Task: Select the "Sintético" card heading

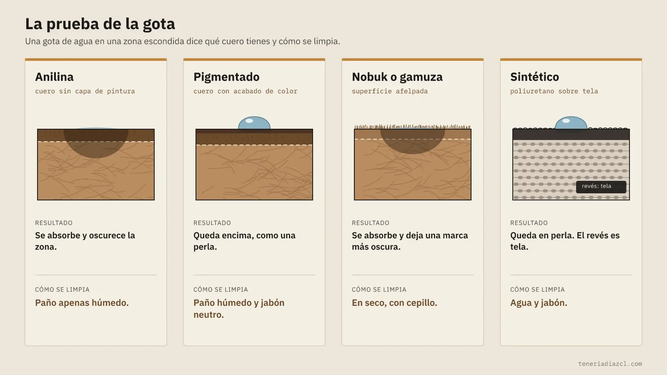Action: (534, 77)
